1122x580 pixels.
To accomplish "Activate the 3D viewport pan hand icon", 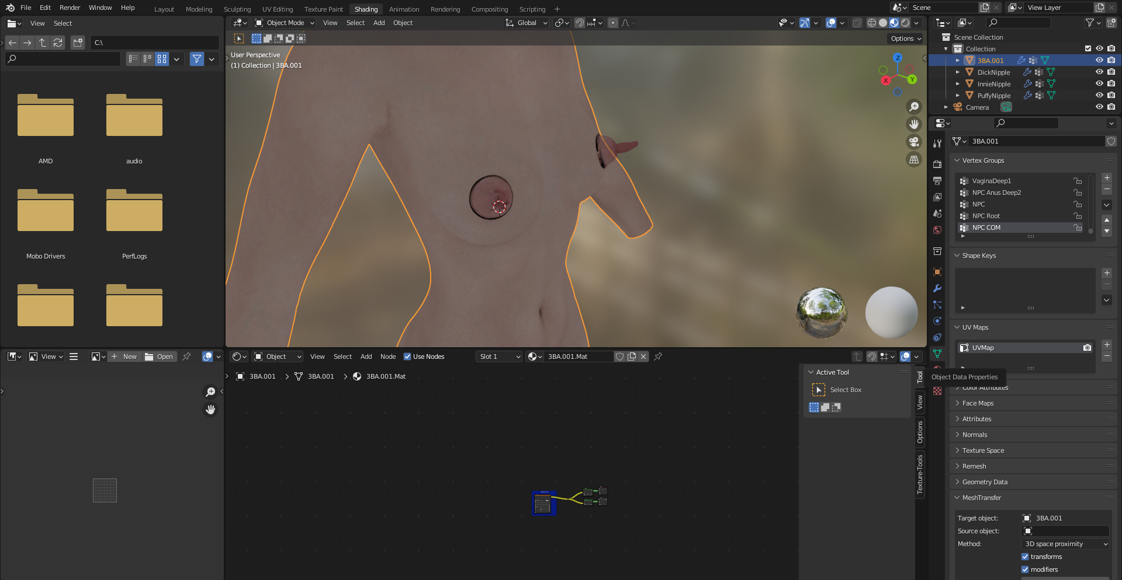I will (914, 124).
